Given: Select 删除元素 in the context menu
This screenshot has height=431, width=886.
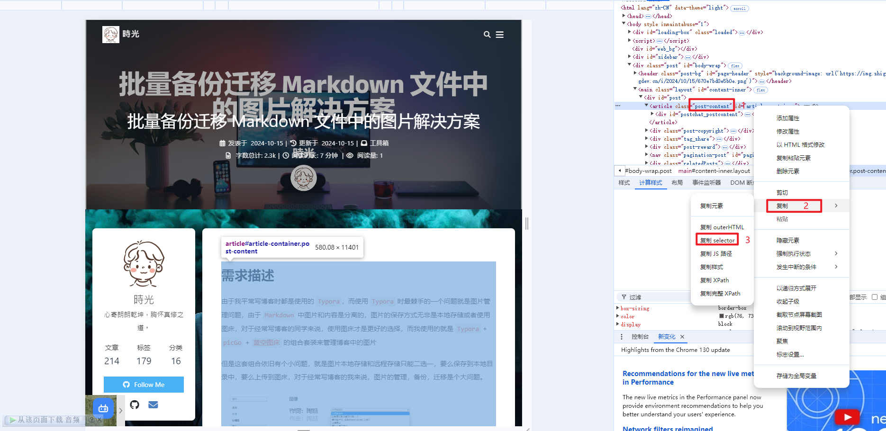Looking at the screenshot, I should [x=787, y=171].
